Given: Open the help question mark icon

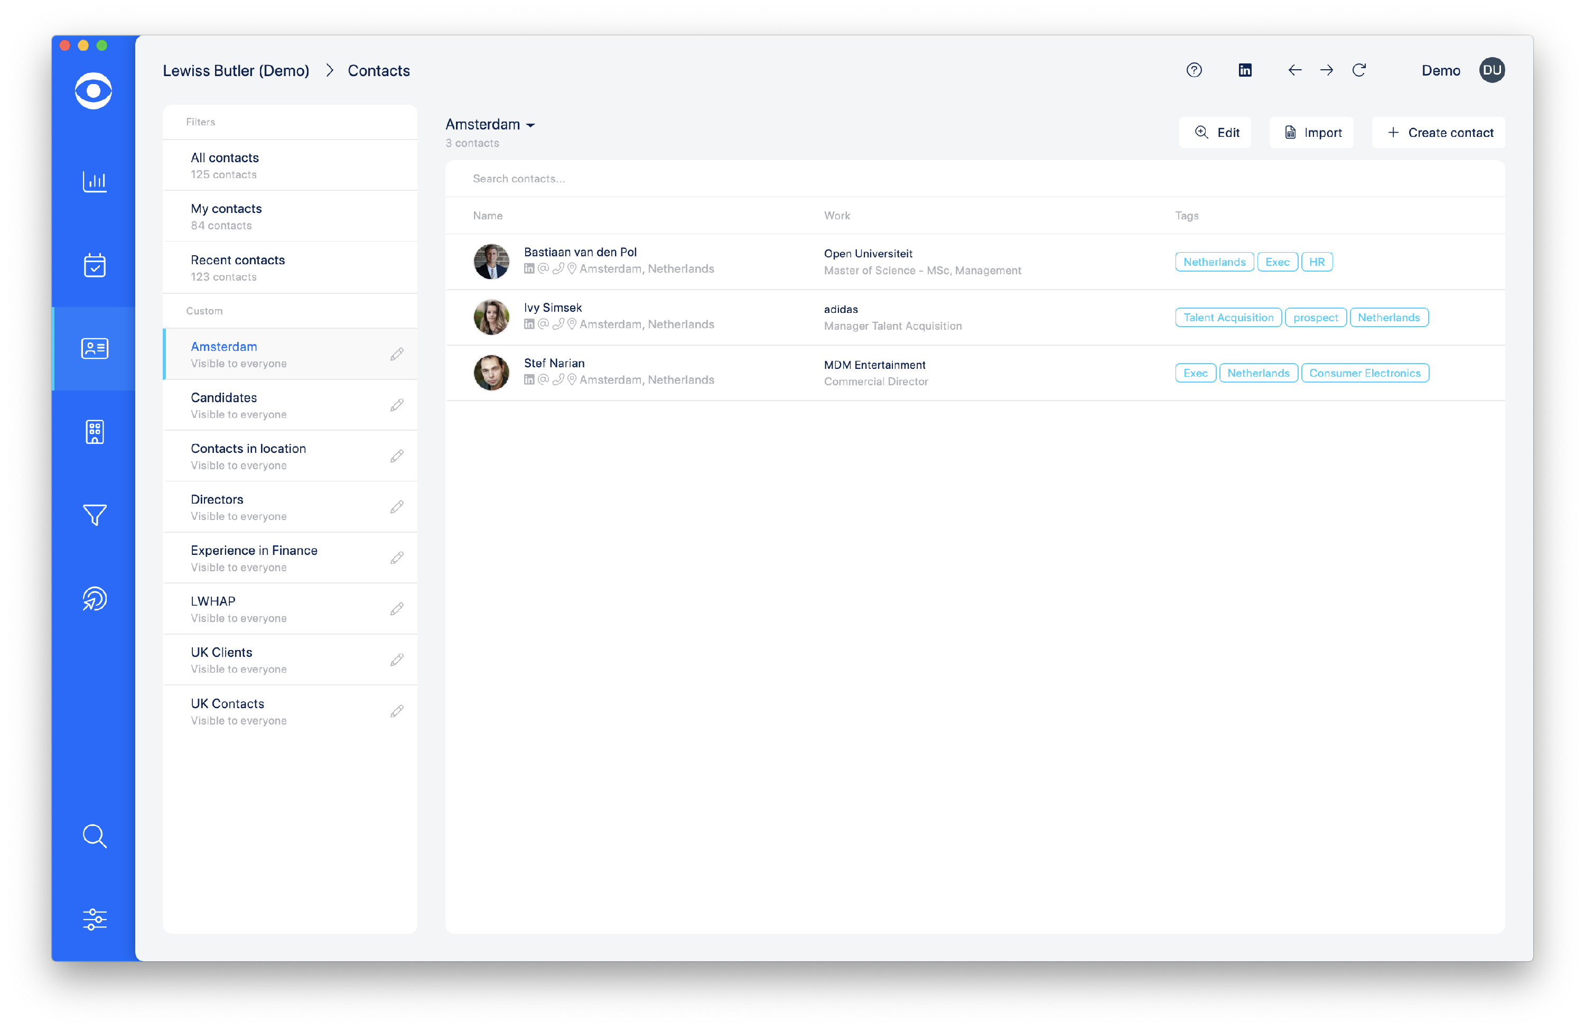Looking at the screenshot, I should click(1194, 70).
